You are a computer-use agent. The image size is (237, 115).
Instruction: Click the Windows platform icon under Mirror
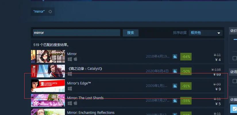(x=70, y=59)
